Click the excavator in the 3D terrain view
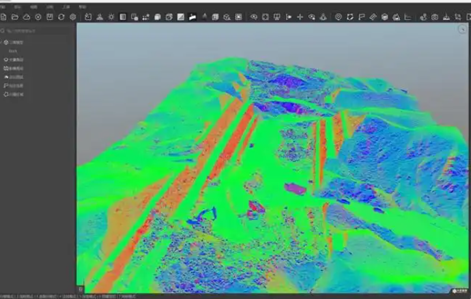Image resolution: width=471 pixels, height=299 pixels. (x=201, y=217)
